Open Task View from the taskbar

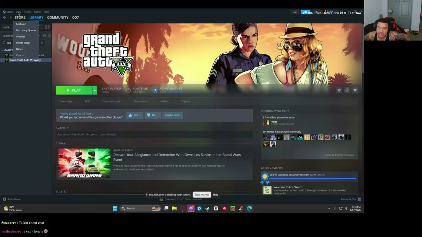(166, 208)
